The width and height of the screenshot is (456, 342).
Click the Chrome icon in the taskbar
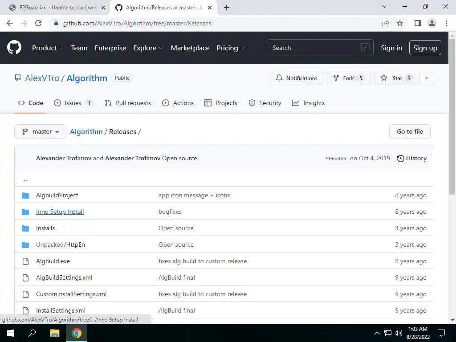77,333
